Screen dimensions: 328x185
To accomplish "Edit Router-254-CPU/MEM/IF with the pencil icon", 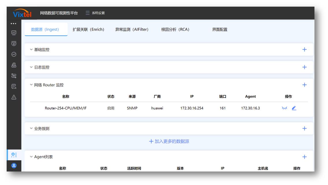I will [294, 108].
